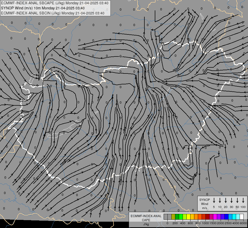Screen dimensions: 248x228
Task: Click the 'J/kg' unit label in legend
Action: (146, 224)
